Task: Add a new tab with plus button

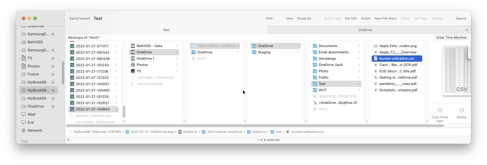Action: click(467, 30)
